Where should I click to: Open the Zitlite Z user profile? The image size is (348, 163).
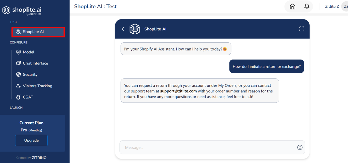(x=332, y=7)
